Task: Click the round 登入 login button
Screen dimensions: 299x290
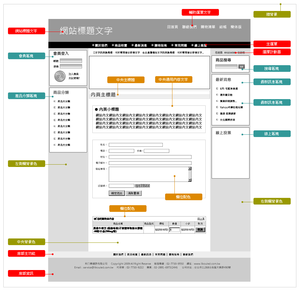Action: (x=60, y=76)
